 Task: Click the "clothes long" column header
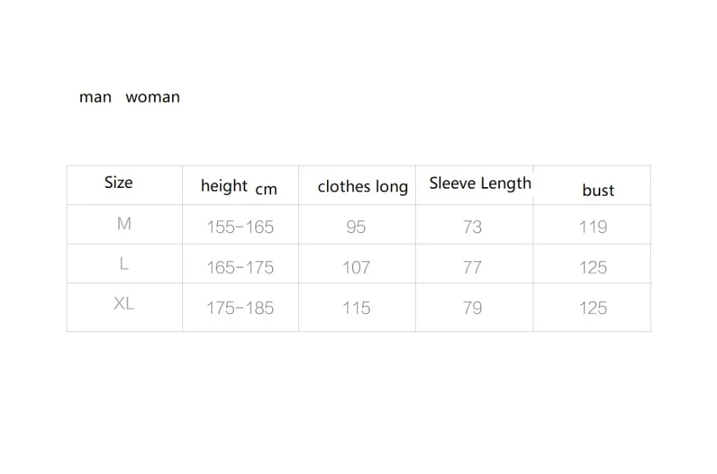click(x=362, y=187)
